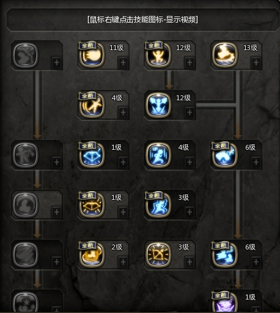
Task: Add a point to the top greyed-out skill
Action: tap(57, 62)
